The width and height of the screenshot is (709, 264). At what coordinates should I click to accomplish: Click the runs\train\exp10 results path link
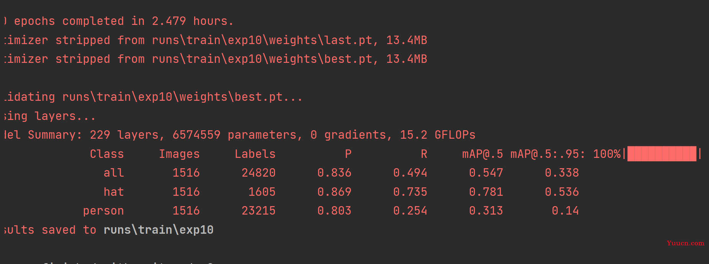tap(159, 230)
